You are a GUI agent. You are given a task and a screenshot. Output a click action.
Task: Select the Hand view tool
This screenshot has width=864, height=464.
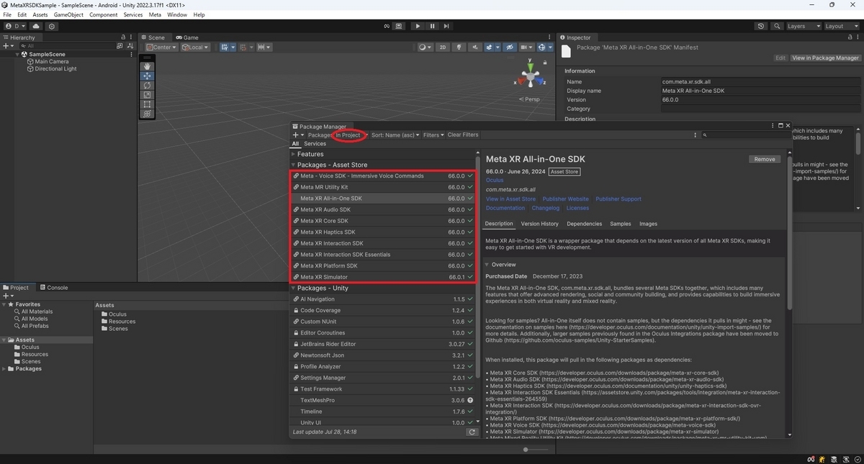(x=148, y=66)
